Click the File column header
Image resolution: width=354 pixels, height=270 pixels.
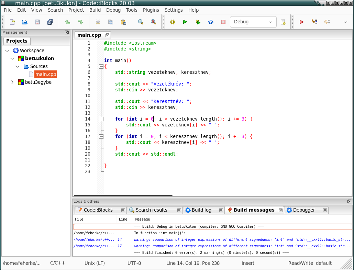click(x=79, y=219)
